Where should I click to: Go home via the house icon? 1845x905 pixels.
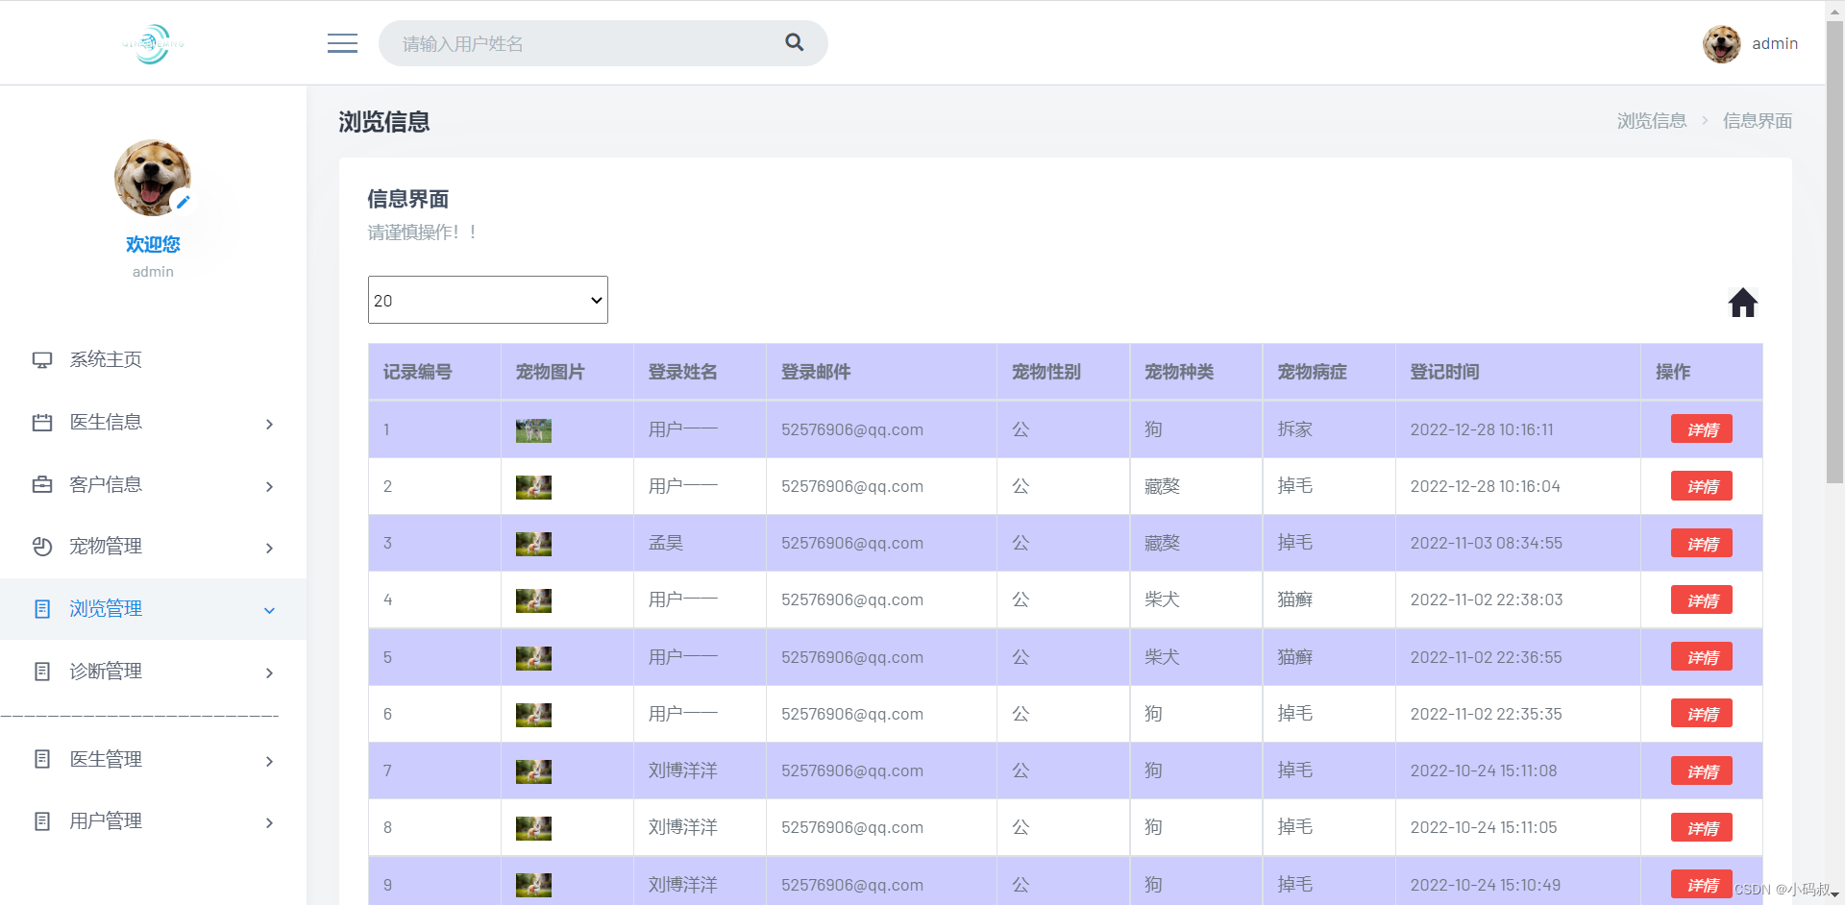(x=1742, y=303)
